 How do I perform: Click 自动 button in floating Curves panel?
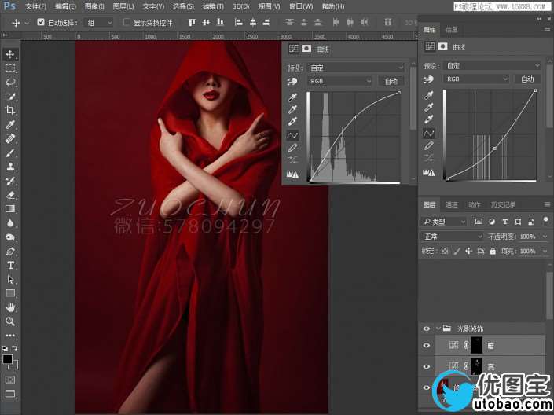point(391,81)
